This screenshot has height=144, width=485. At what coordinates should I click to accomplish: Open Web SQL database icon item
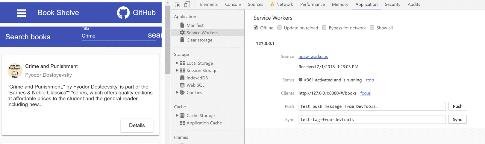coord(182,85)
